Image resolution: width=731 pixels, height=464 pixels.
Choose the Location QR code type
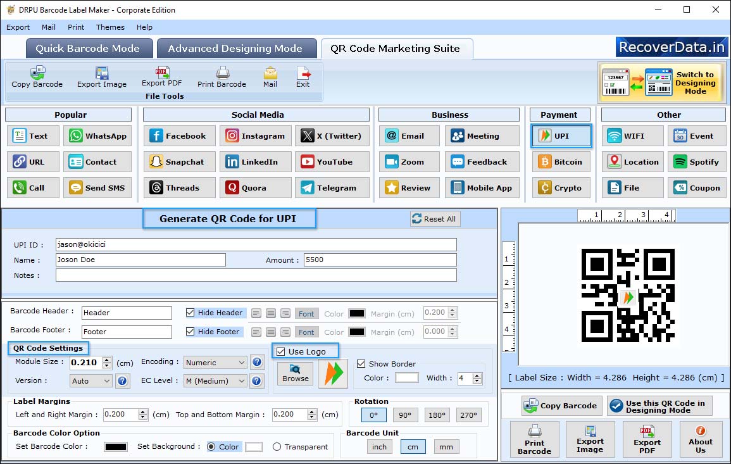tap(633, 162)
